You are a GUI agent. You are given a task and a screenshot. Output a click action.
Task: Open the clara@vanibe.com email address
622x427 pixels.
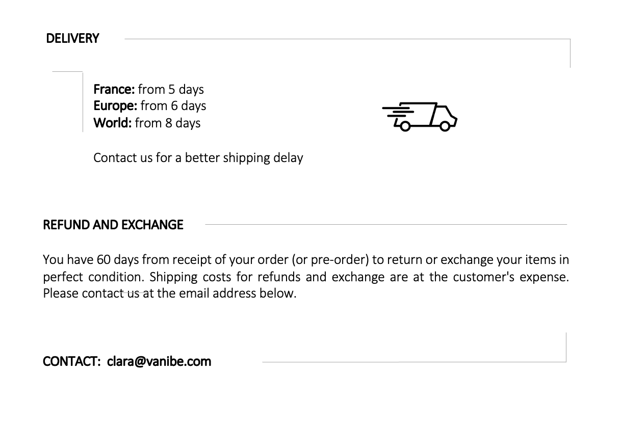(x=159, y=361)
